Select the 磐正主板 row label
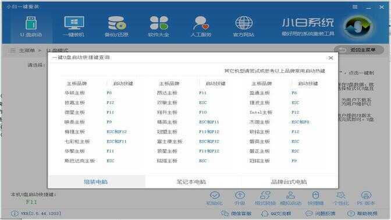This screenshot has height=220, width=391. 260,151
